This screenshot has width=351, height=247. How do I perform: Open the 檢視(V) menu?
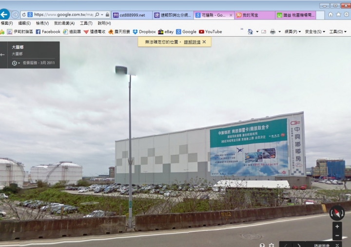point(42,23)
